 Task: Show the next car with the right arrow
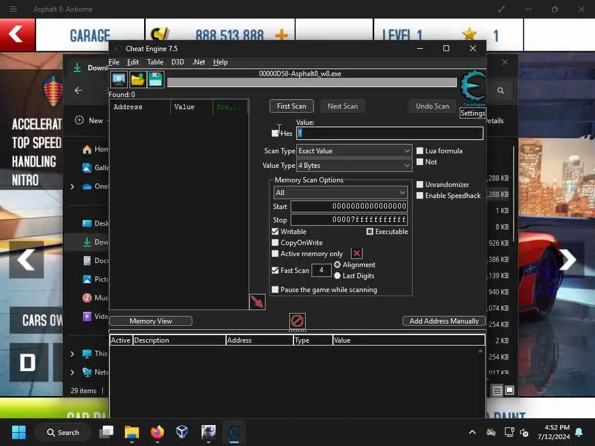coord(568,260)
